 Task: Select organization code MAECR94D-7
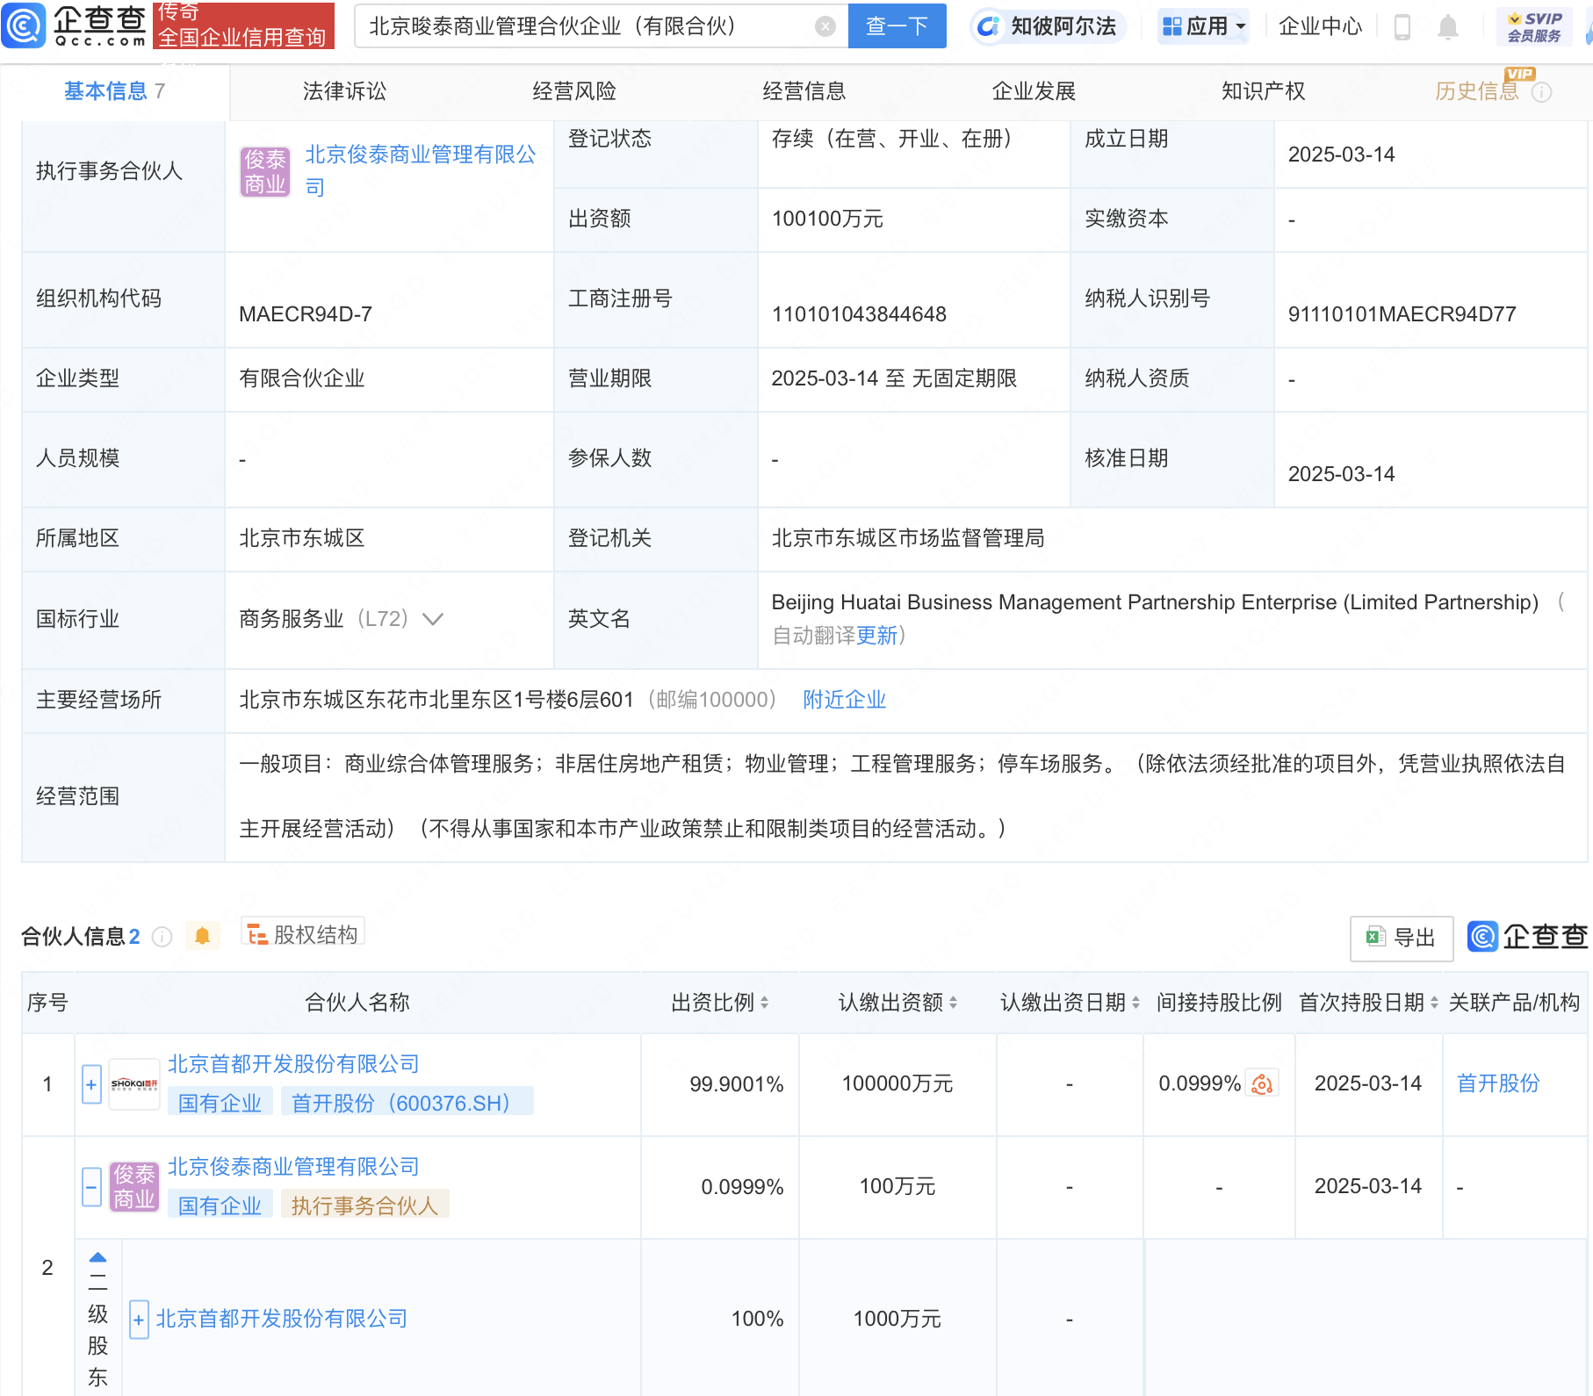point(306,314)
